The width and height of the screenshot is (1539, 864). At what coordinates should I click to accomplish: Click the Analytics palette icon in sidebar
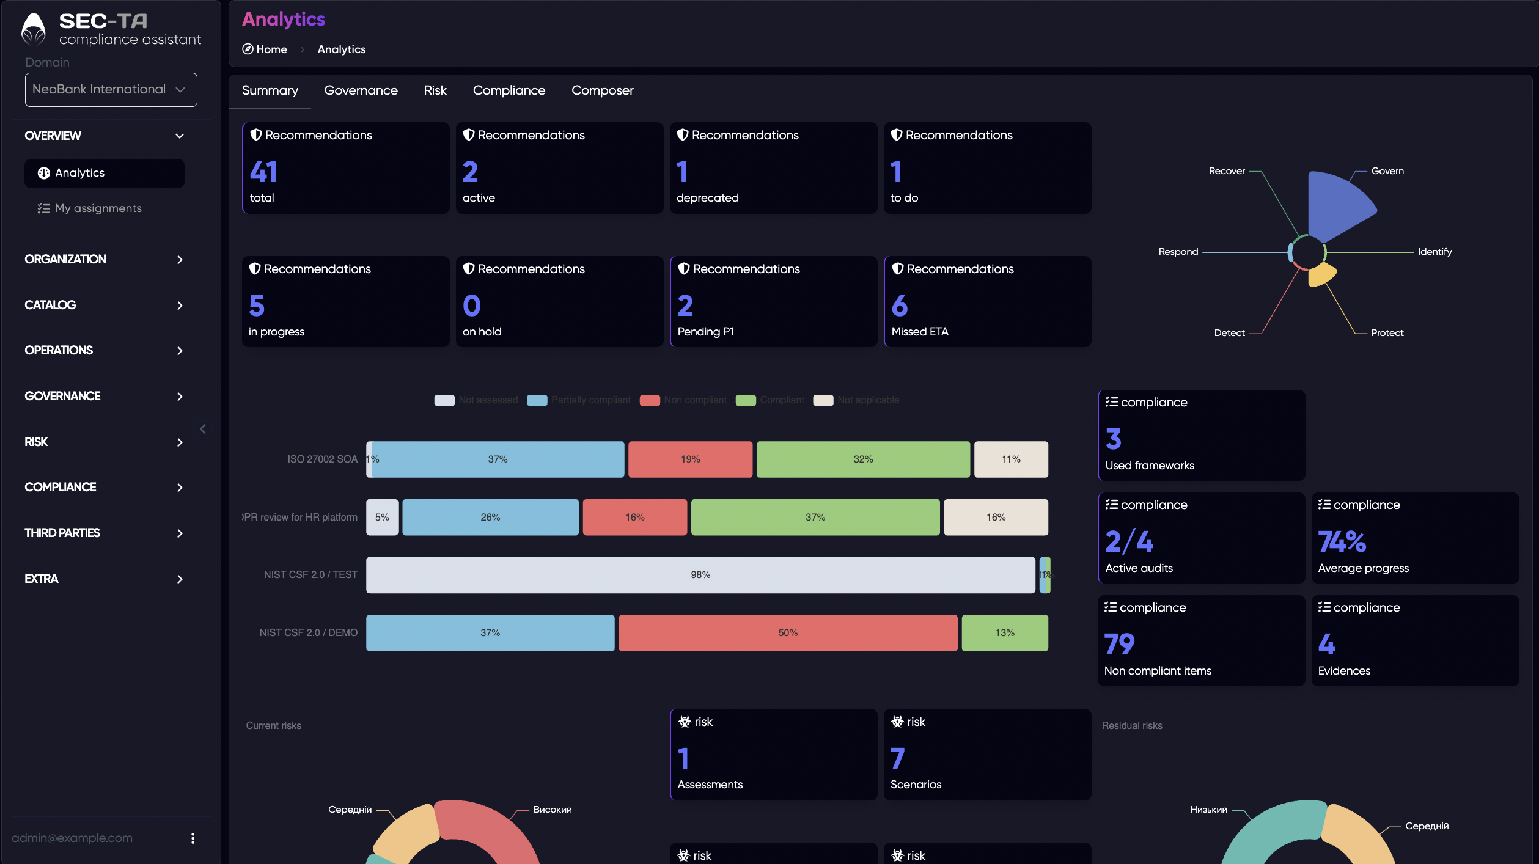coord(43,173)
